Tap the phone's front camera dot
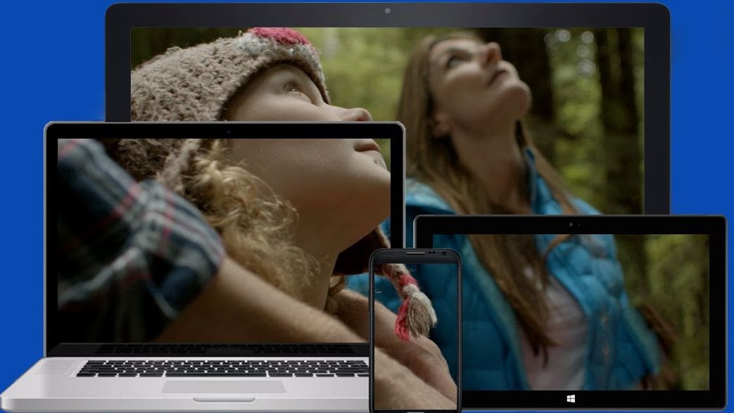This screenshot has height=413, width=734. 444,254
